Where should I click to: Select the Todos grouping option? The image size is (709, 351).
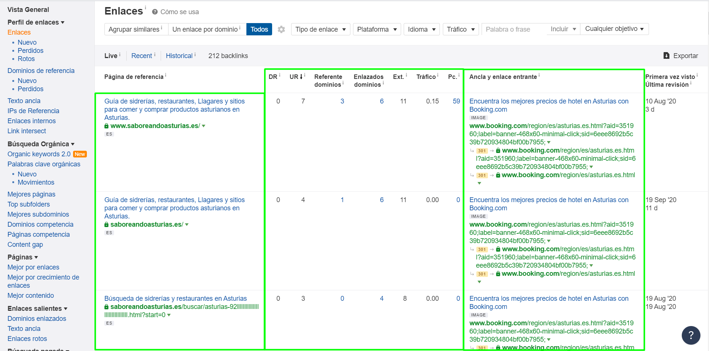(x=259, y=29)
